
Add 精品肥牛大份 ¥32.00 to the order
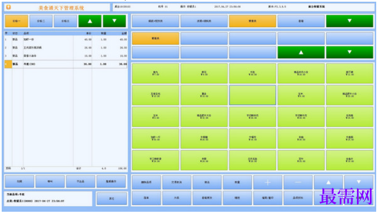(x=204, y=117)
